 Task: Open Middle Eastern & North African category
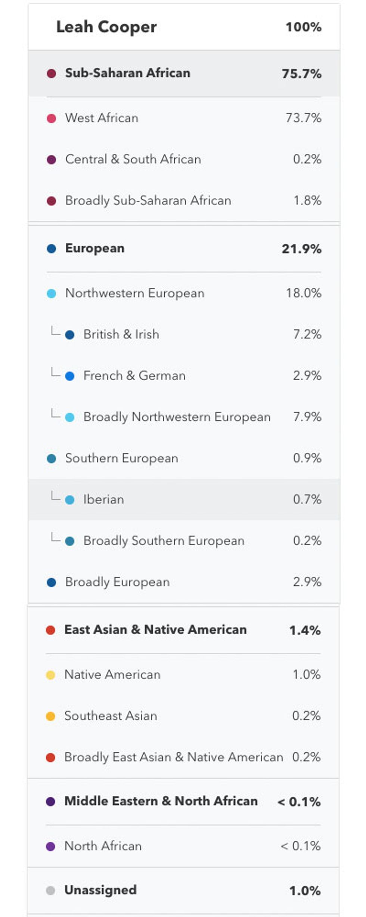(183, 801)
